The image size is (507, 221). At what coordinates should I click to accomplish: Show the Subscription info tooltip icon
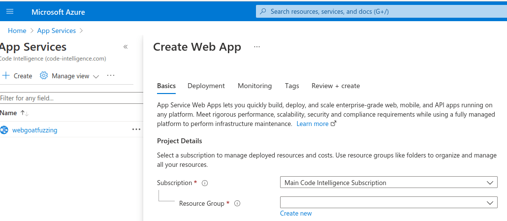coord(205,183)
